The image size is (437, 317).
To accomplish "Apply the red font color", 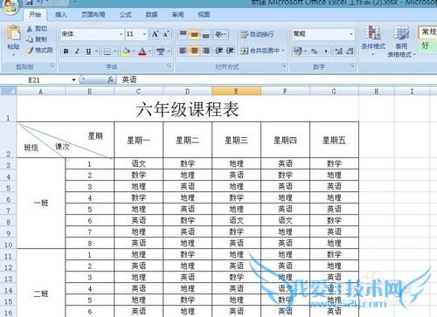I will click(x=142, y=52).
